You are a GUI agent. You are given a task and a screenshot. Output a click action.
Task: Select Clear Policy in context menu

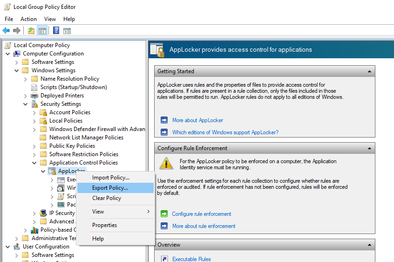coord(115,198)
